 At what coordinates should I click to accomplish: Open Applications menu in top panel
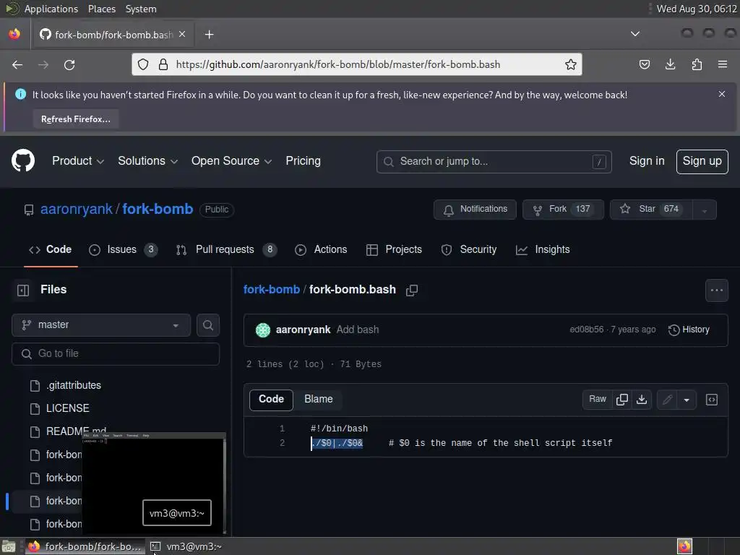[x=51, y=9]
